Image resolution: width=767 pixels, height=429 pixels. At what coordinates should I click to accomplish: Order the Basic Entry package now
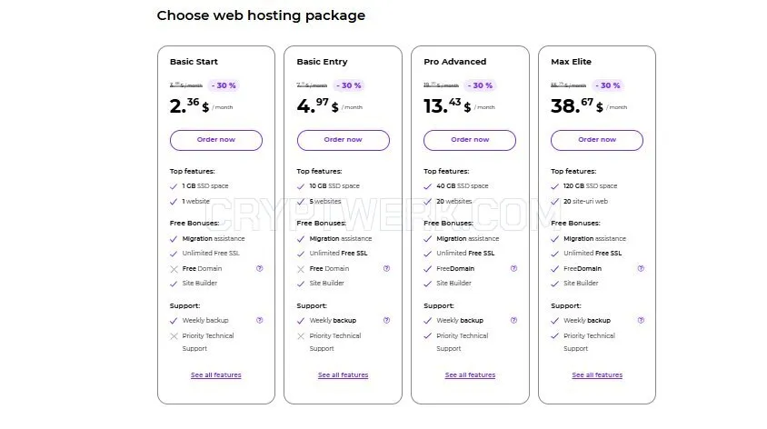(x=344, y=140)
